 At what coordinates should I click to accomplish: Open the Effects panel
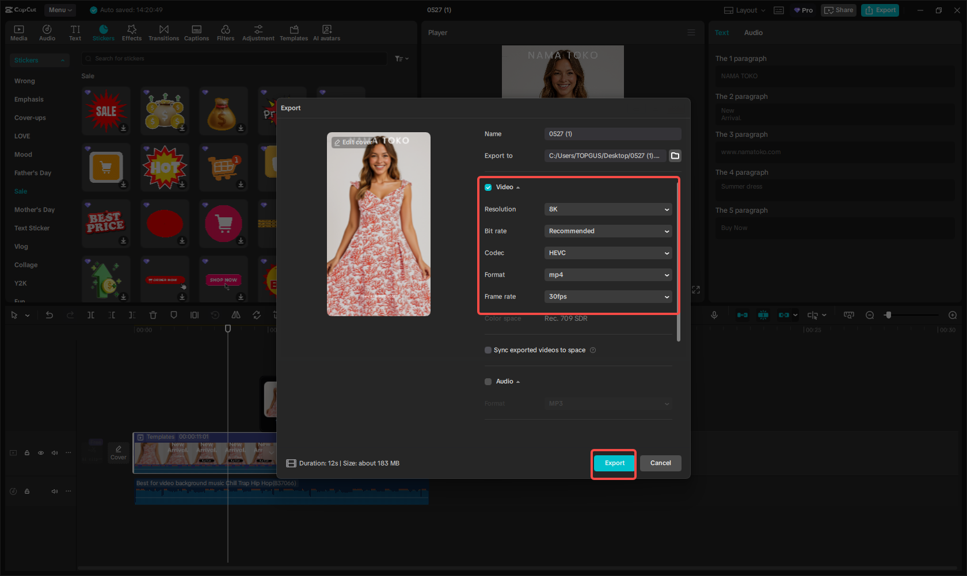click(x=132, y=32)
